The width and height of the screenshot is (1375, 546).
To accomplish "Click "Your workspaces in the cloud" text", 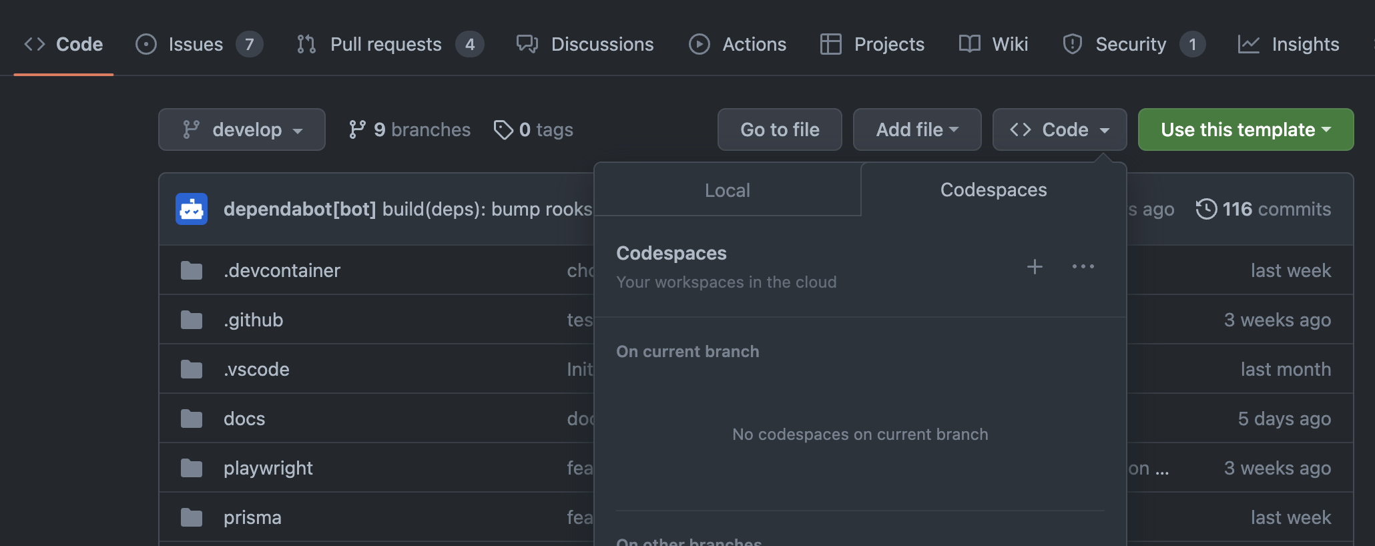I will 726,282.
